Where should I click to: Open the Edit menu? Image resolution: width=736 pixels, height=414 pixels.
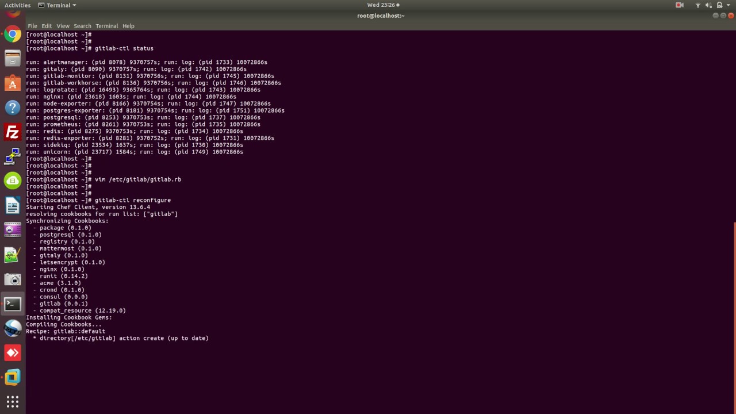point(47,26)
